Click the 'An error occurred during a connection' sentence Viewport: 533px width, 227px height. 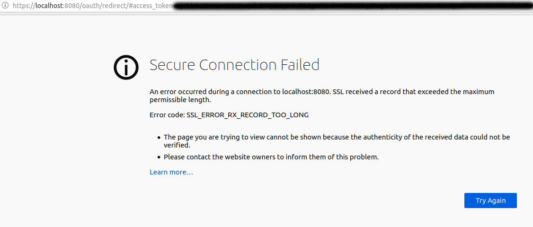(x=213, y=92)
